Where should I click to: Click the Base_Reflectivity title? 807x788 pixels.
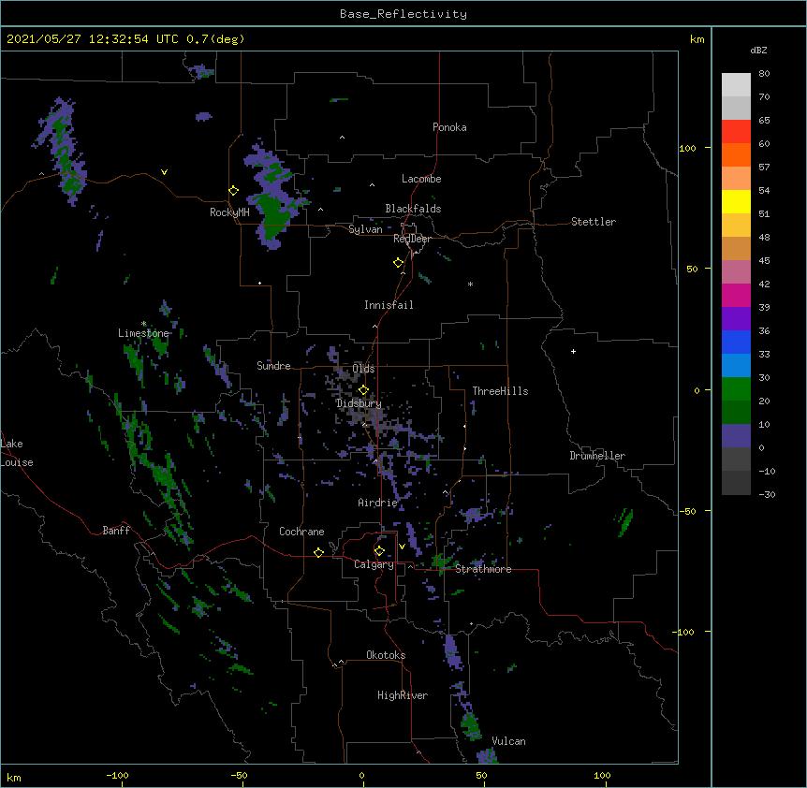pos(403,14)
